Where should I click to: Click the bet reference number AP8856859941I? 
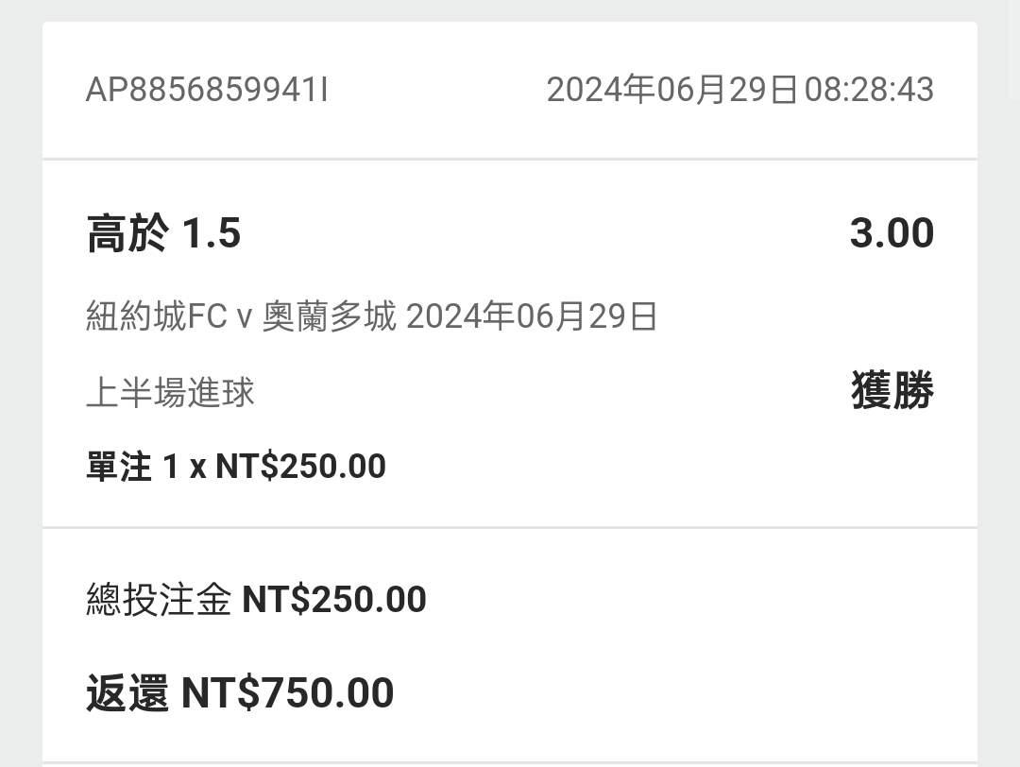point(207,90)
